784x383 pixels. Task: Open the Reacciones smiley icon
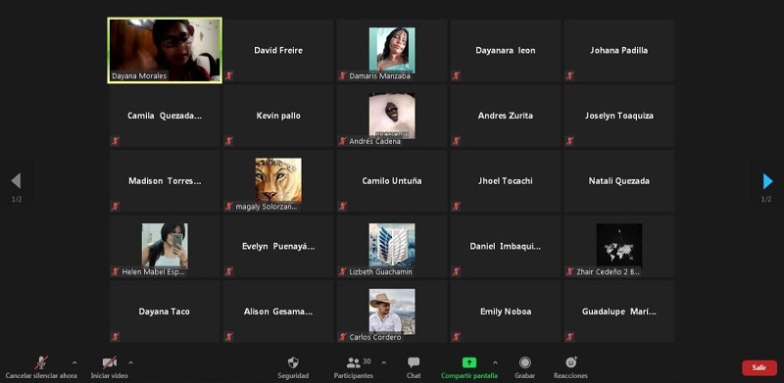(571, 362)
